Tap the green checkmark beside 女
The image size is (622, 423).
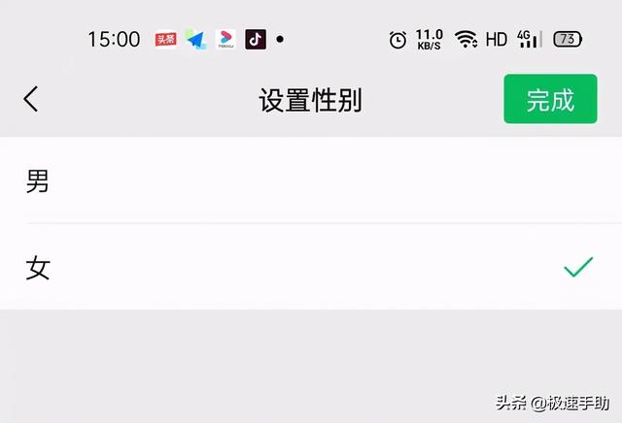point(578,267)
